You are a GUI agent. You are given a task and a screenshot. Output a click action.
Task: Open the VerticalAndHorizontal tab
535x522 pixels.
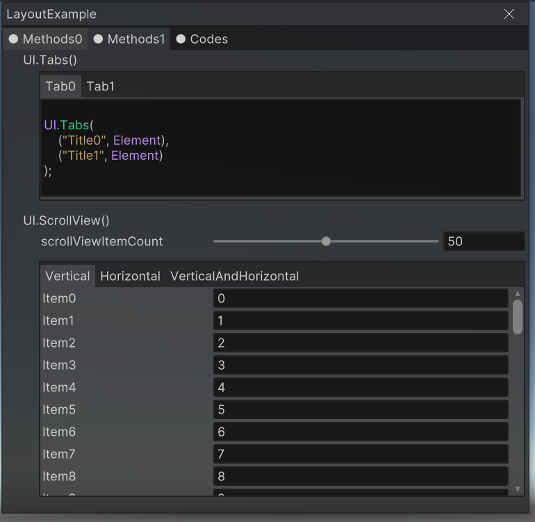(x=234, y=276)
